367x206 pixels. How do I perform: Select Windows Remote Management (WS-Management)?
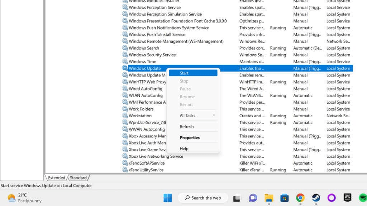(x=176, y=41)
